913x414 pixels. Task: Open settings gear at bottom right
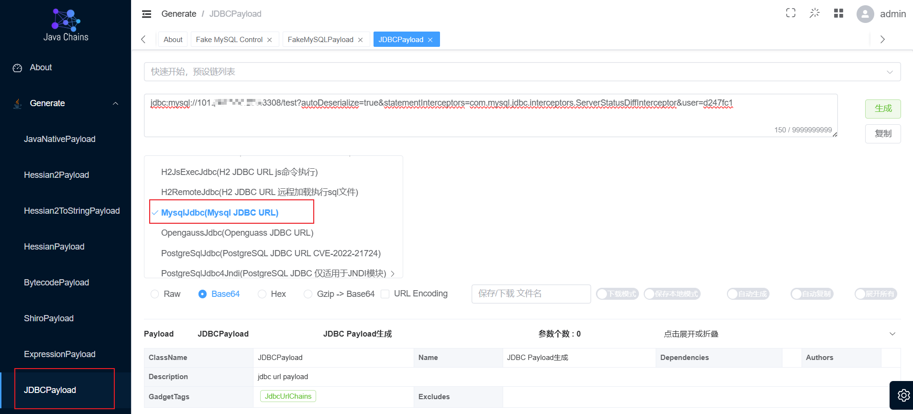[903, 395]
